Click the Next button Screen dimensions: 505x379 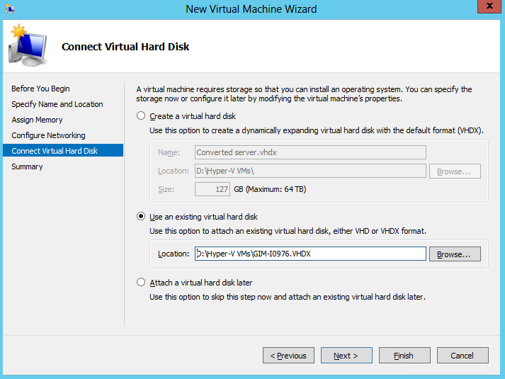point(346,355)
